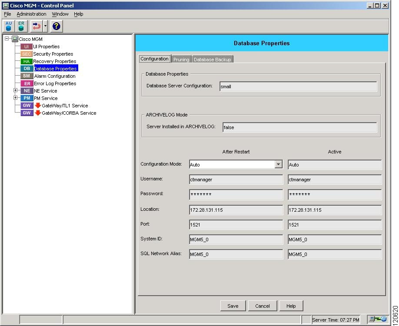Click the After Restart Location field
The image size is (399, 326).
[236, 210]
